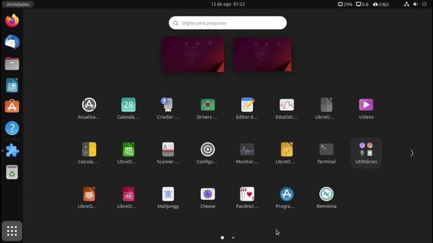The image size is (433, 243).
Task: Open Firefox from the dock
Action: [12, 21]
